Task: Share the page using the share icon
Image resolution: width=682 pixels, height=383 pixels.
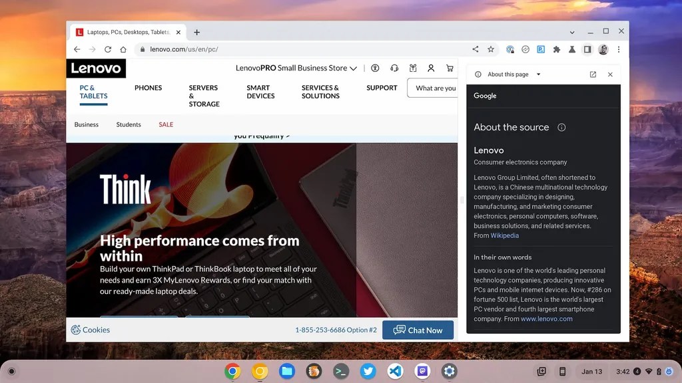Action: [476, 49]
